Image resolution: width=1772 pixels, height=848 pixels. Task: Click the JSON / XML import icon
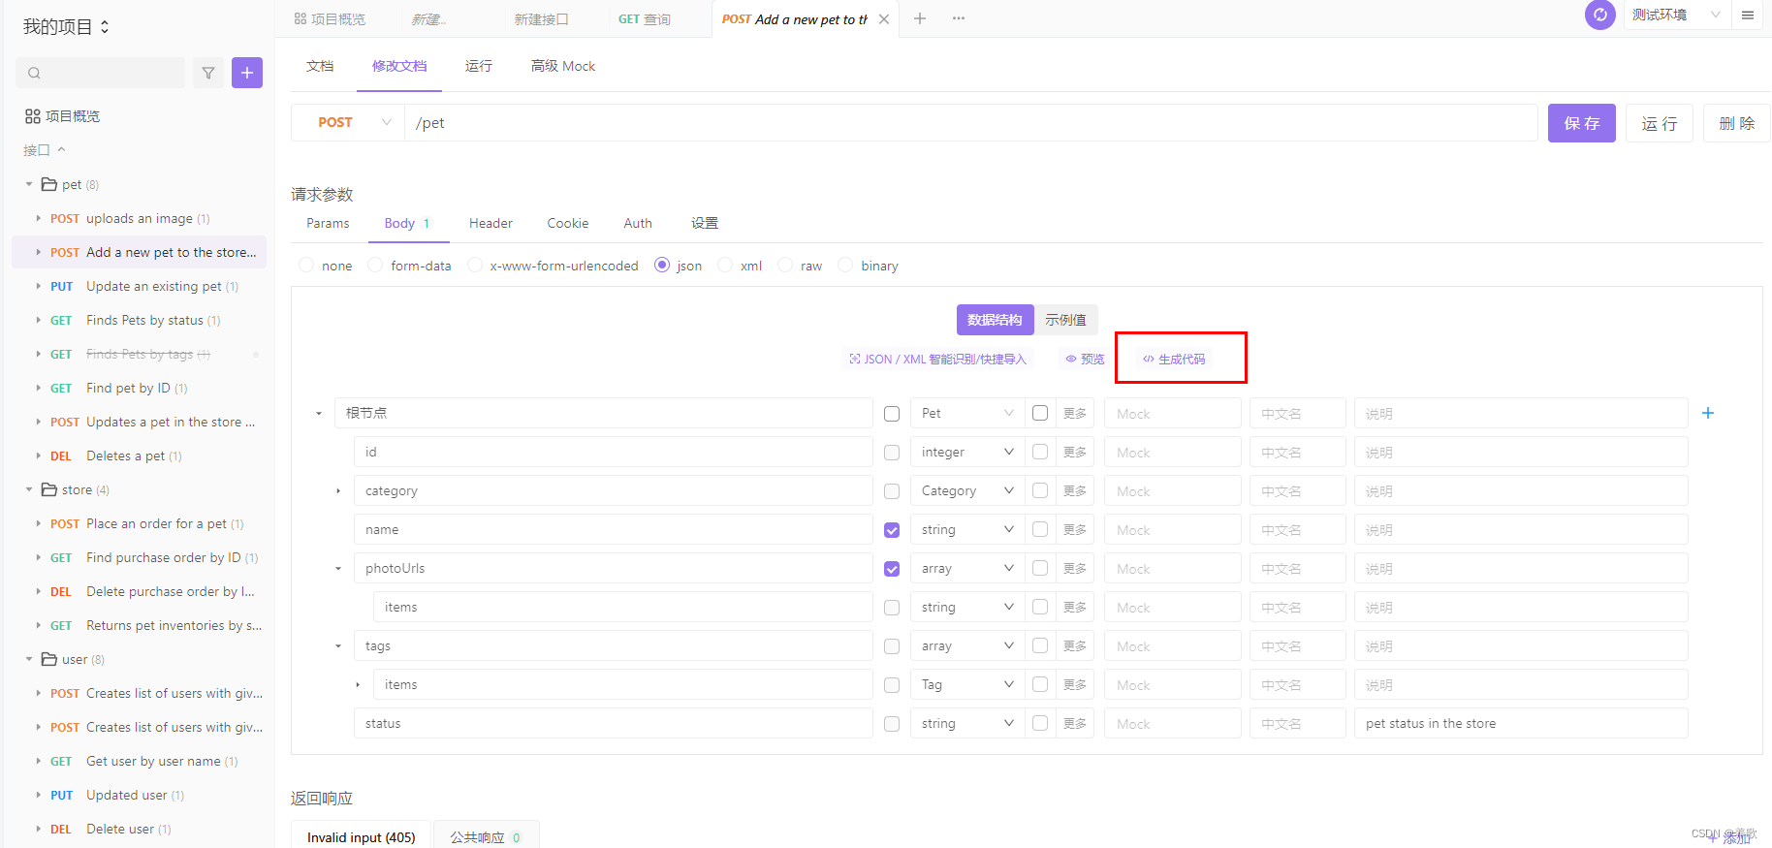(855, 360)
